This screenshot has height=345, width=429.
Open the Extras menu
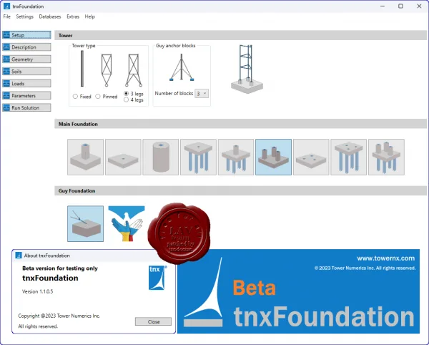click(x=73, y=16)
